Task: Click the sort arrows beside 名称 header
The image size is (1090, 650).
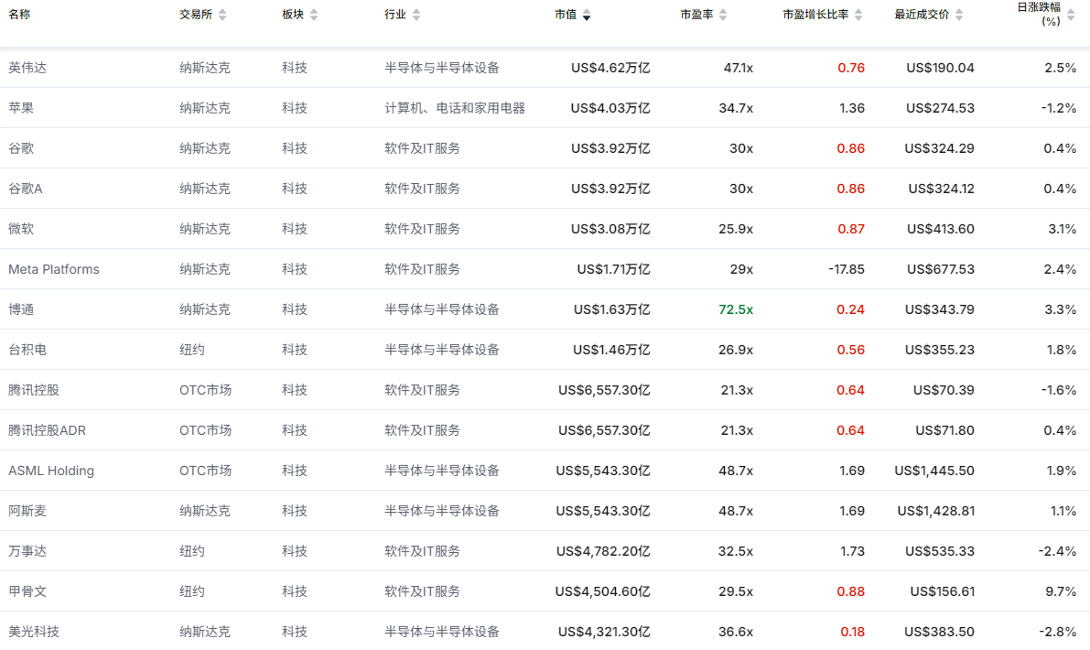Action: point(39,15)
